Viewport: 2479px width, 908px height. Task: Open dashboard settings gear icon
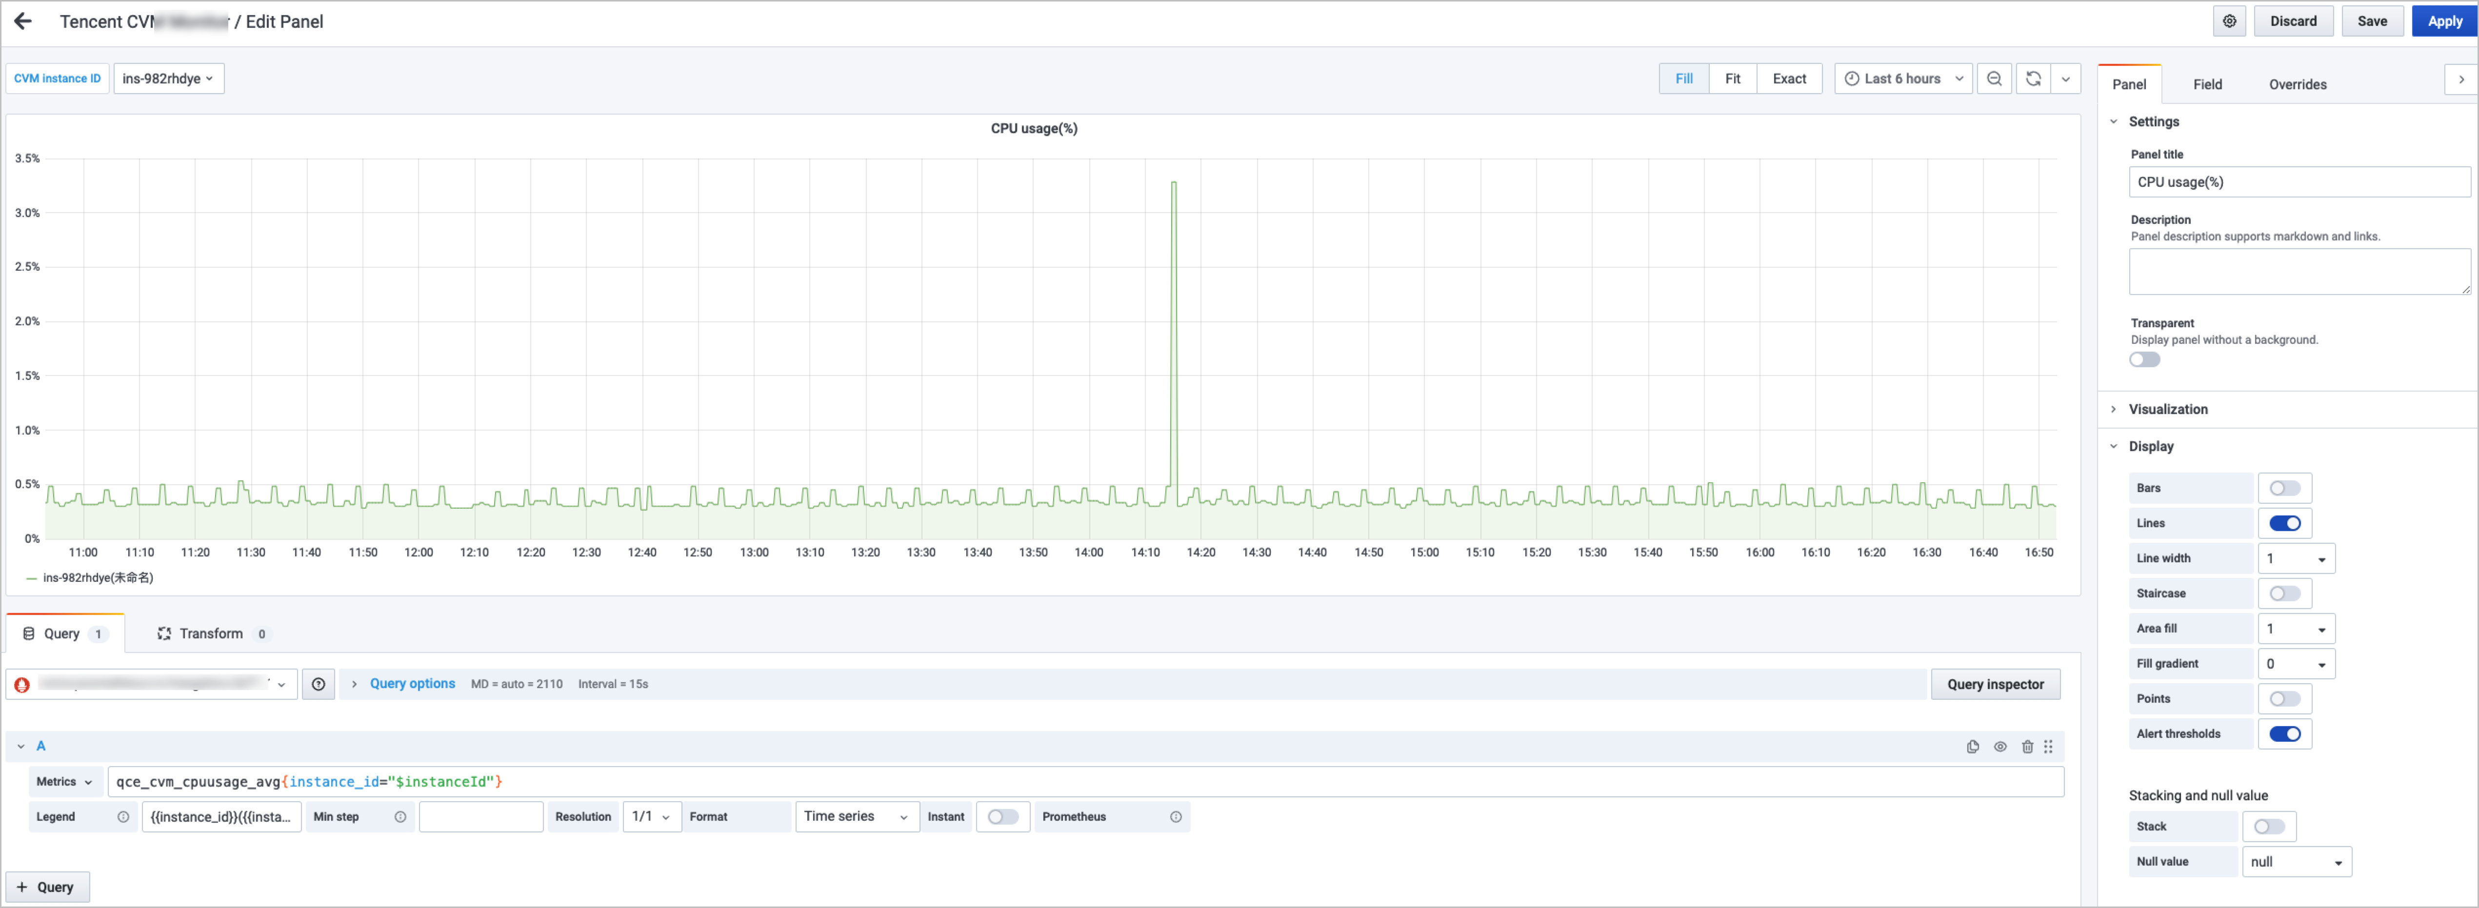pos(2229,20)
